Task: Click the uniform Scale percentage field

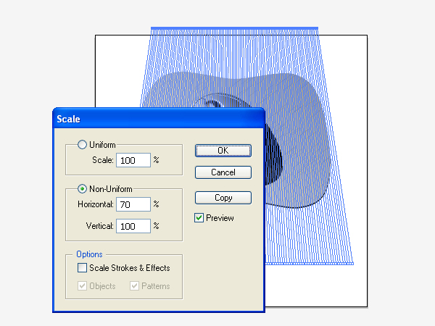Action: pos(133,160)
